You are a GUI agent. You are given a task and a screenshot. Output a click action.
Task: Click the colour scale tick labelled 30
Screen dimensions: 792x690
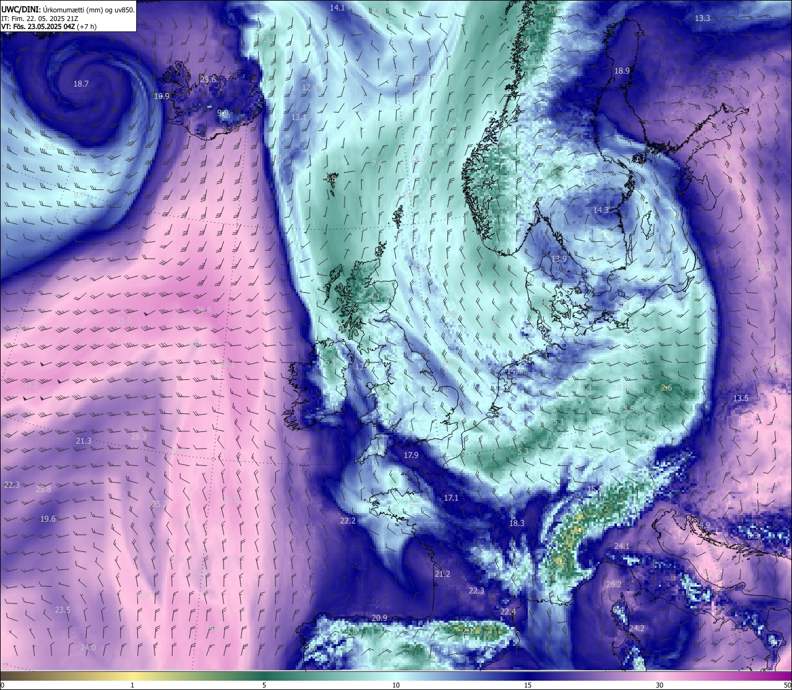click(660, 685)
